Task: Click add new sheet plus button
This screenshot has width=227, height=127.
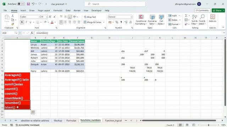Action: 131,121
